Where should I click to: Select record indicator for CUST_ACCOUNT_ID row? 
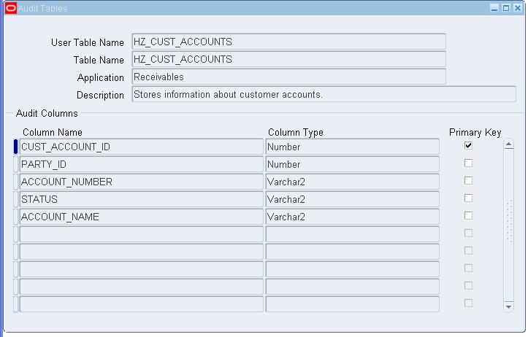point(15,147)
